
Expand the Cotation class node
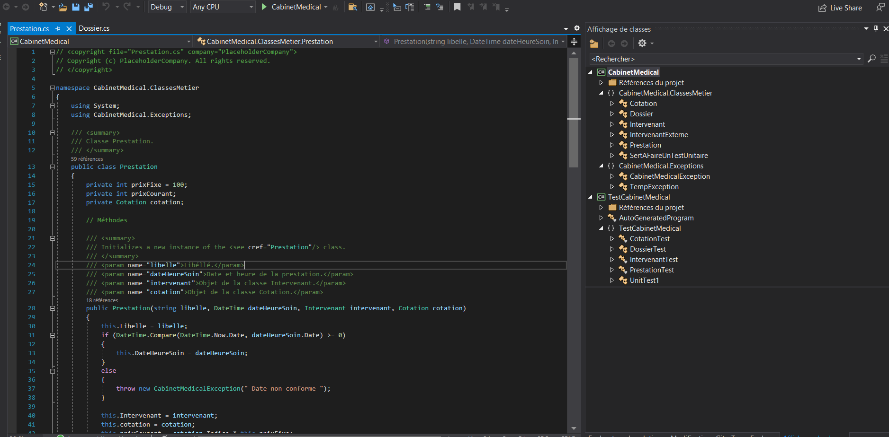612,104
